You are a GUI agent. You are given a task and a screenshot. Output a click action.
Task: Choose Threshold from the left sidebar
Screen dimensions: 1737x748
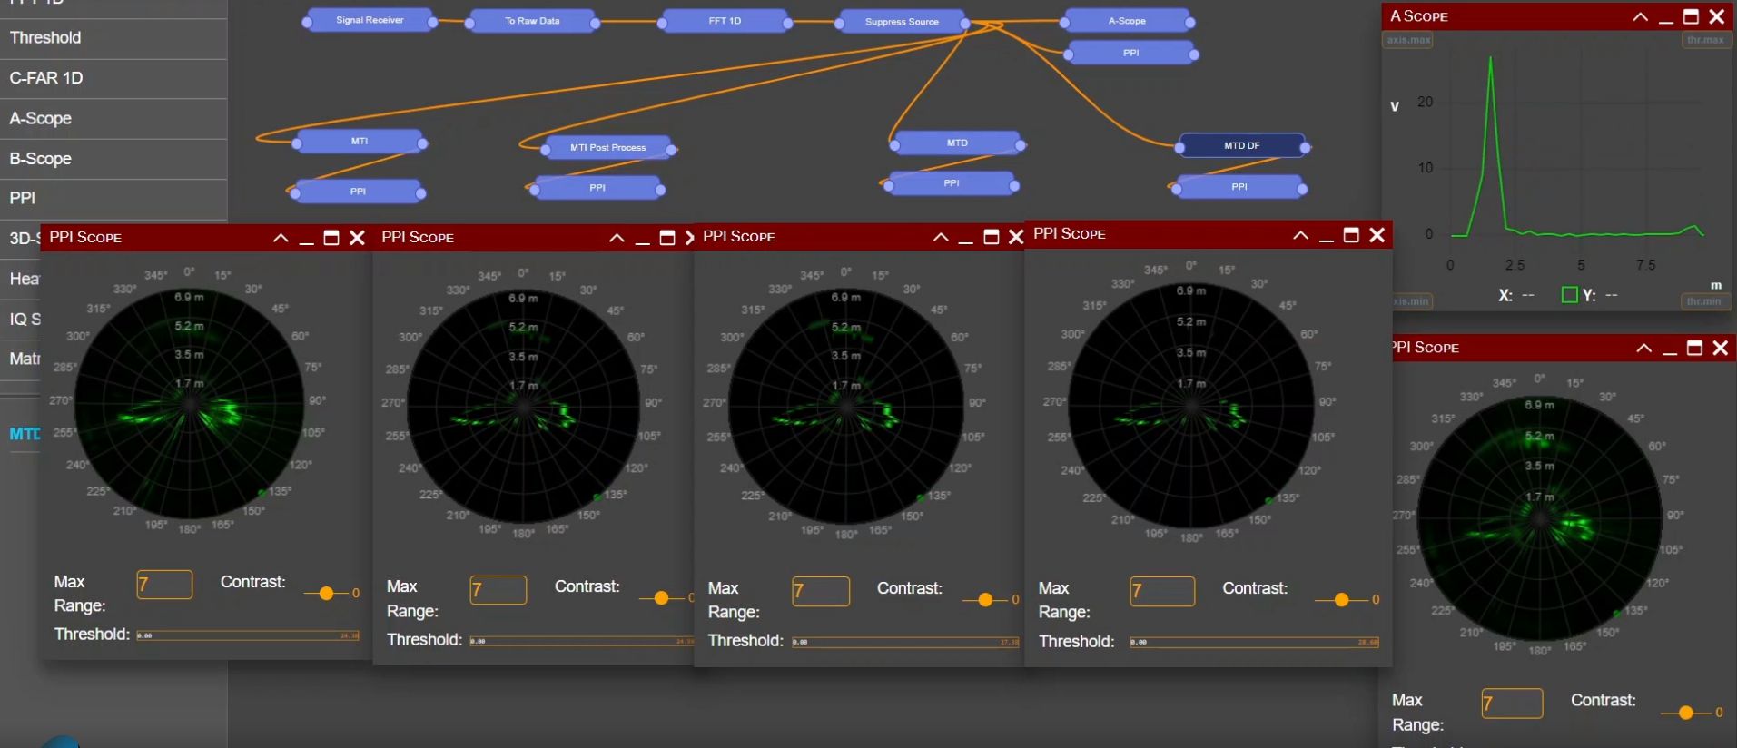click(x=45, y=38)
